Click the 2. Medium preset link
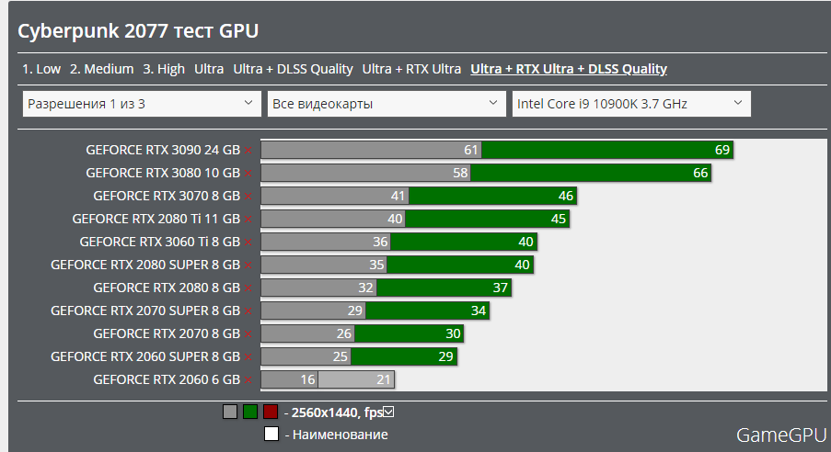831x452 pixels. click(x=102, y=69)
